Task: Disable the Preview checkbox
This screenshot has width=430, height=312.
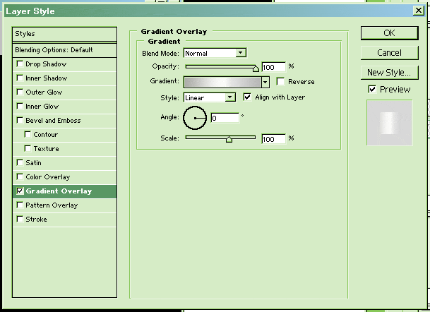Action: (372, 90)
